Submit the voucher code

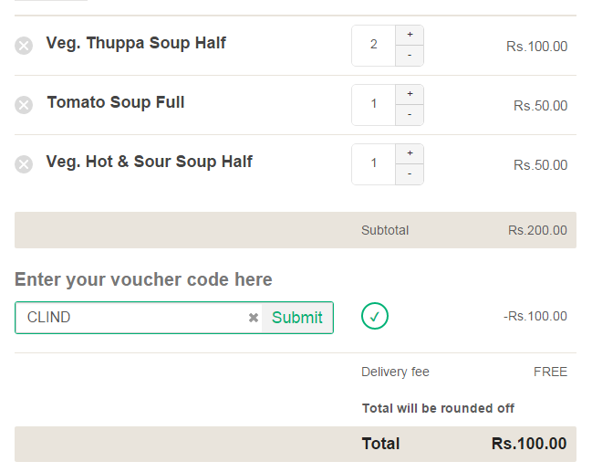297,318
